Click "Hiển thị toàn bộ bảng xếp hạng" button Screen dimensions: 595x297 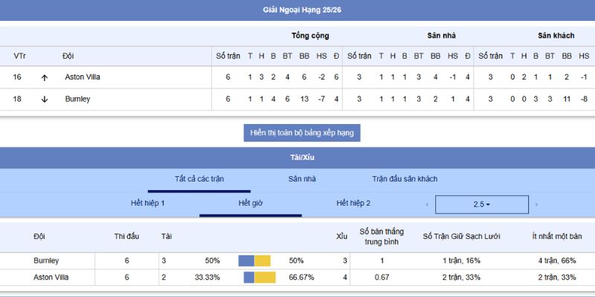pyautogui.click(x=302, y=133)
